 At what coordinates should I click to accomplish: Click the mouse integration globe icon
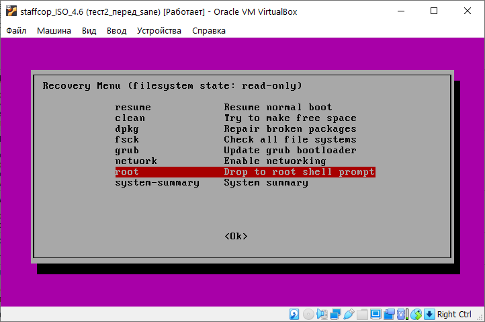tap(416, 314)
